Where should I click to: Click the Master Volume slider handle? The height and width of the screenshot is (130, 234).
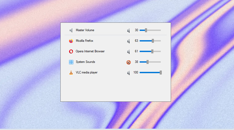pyautogui.click(x=146, y=30)
